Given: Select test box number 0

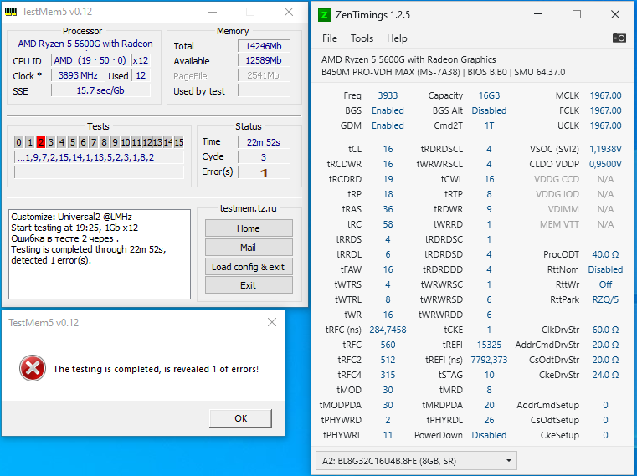Looking at the screenshot, I should point(18,142).
